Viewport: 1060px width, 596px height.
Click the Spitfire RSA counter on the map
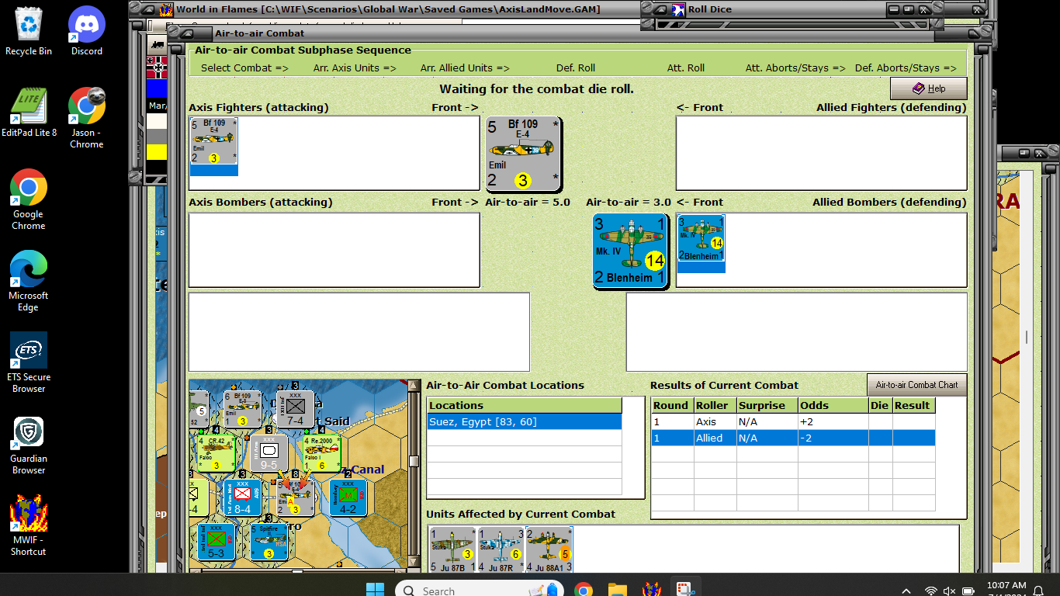[x=268, y=542]
